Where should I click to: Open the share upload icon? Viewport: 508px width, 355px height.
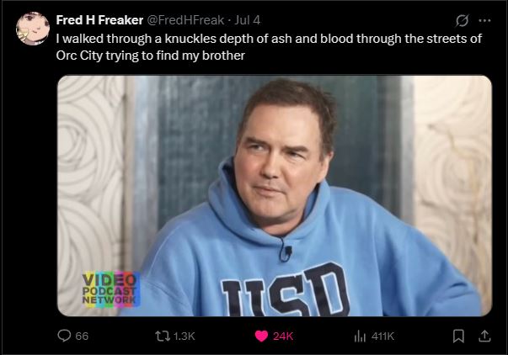484,336
